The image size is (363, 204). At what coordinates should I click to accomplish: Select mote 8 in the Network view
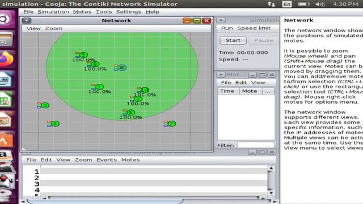pyautogui.click(x=95, y=64)
